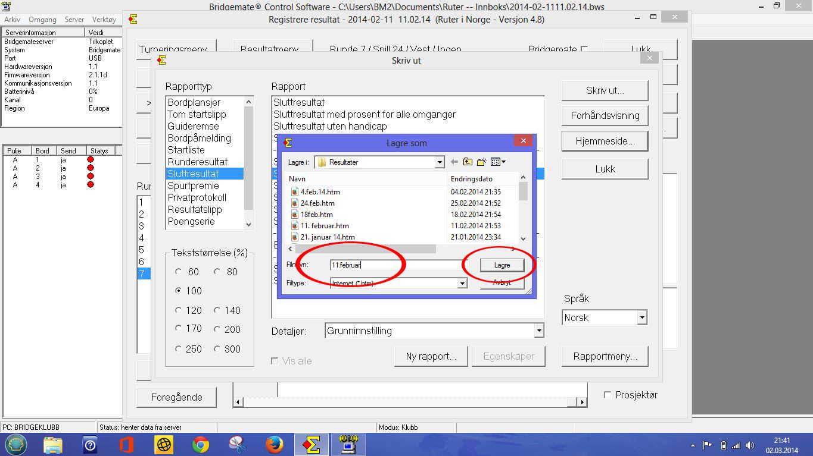Open File Explorer from the taskbar
Screen dimensions: 813x456
point(52,445)
